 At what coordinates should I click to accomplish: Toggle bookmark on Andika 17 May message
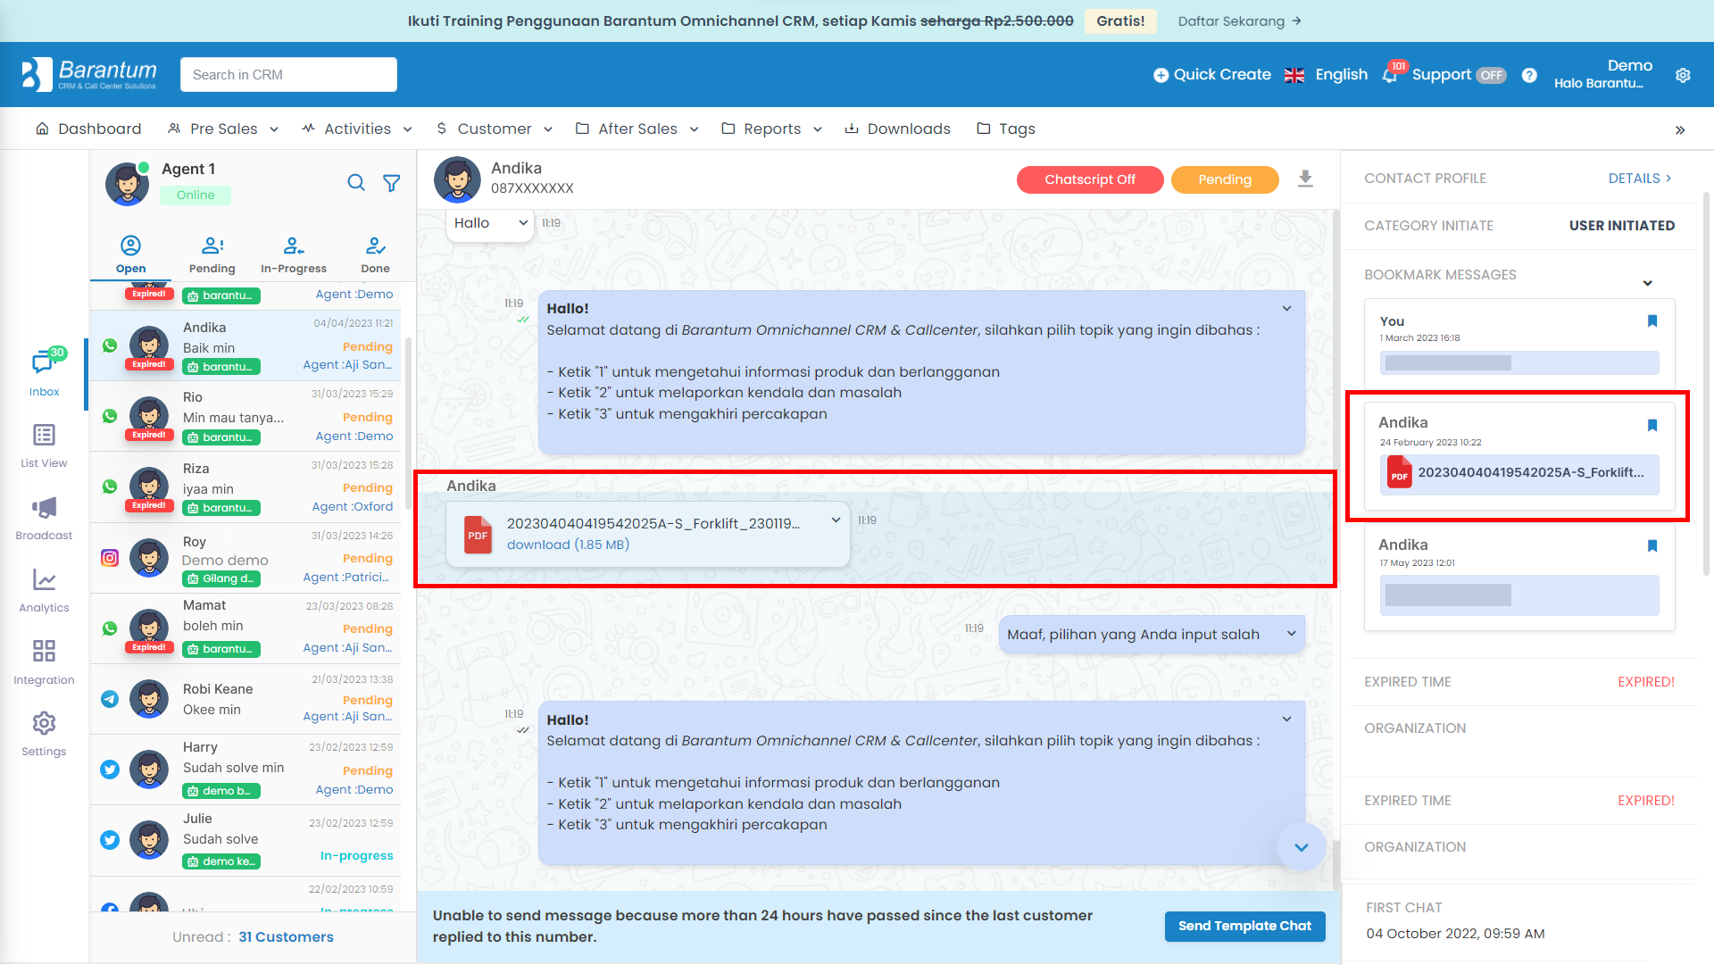pyautogui.click(x=1652, y=546)
